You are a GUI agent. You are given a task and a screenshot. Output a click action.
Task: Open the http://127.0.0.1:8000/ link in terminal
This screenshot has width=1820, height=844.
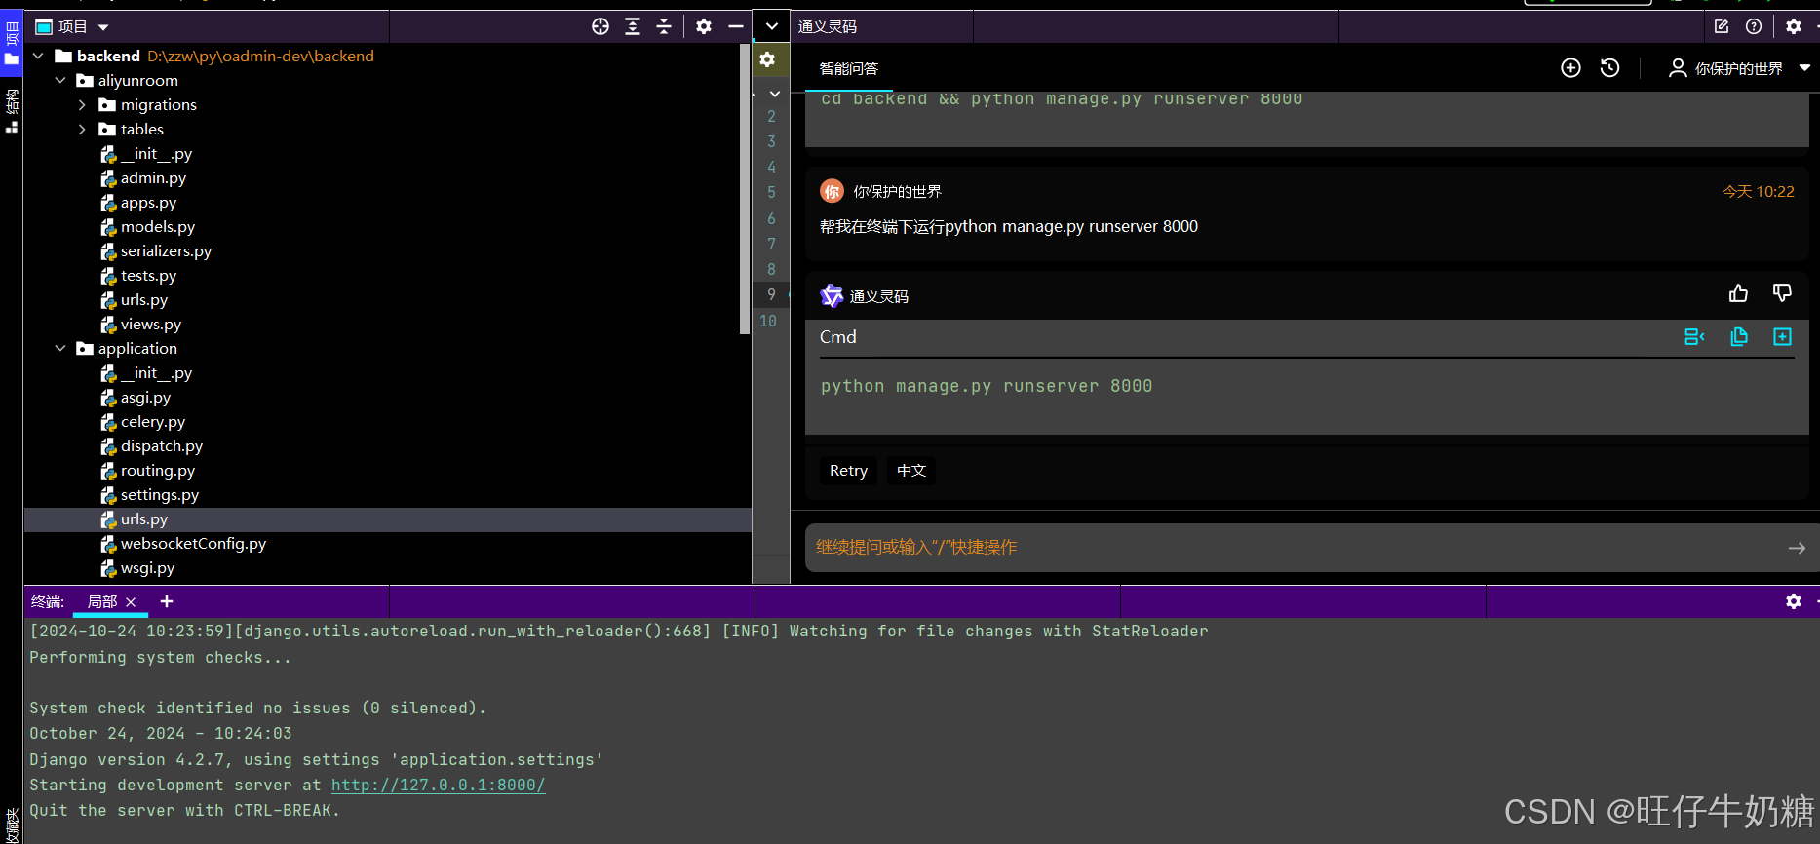438,786
